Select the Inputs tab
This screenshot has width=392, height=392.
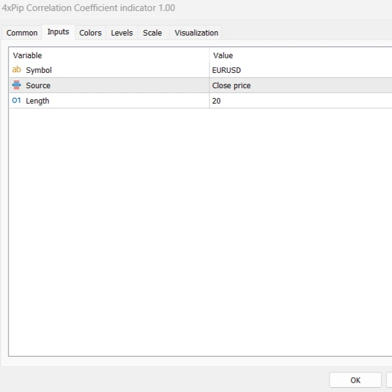pyautogui.click(x=58, y=32)
